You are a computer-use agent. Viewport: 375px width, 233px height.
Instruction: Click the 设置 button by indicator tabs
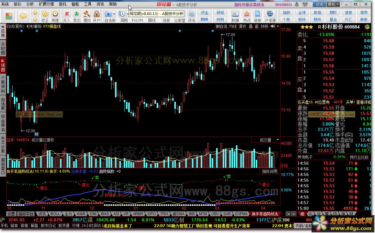coord(11,214)
